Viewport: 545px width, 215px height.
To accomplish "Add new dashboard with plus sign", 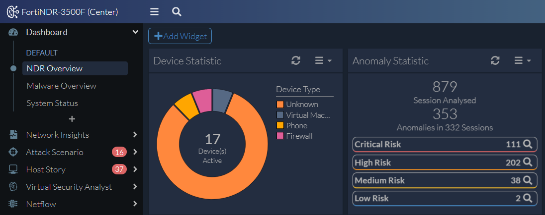I will pos(72,119).
